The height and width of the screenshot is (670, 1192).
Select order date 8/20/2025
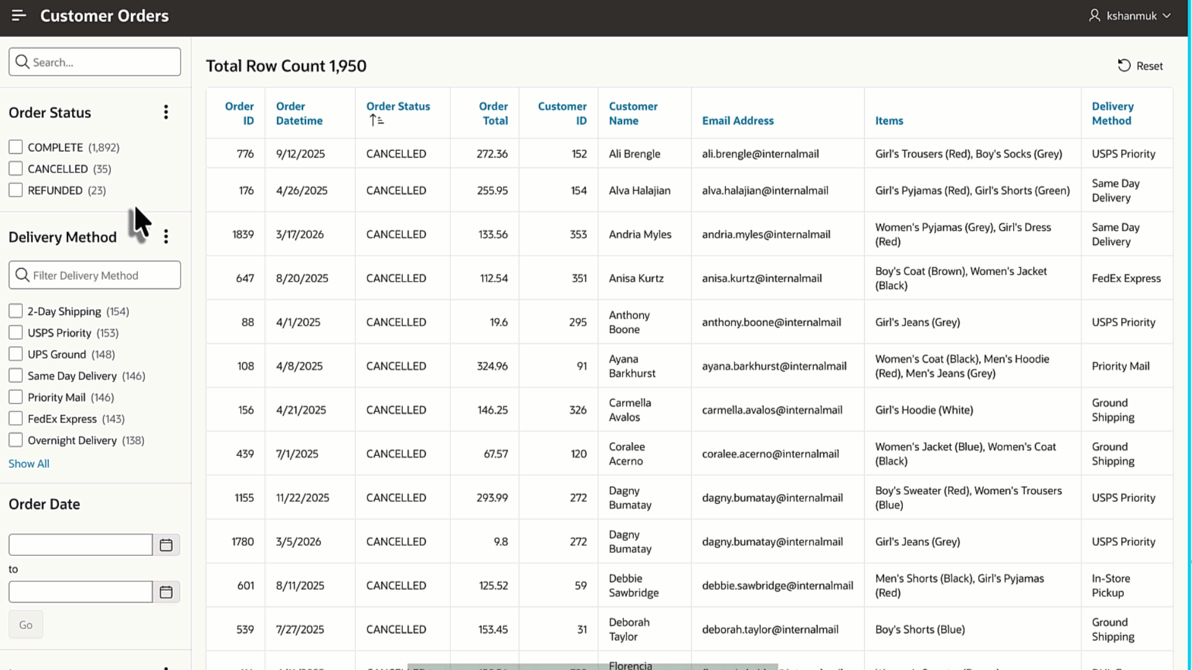point(302,279)
